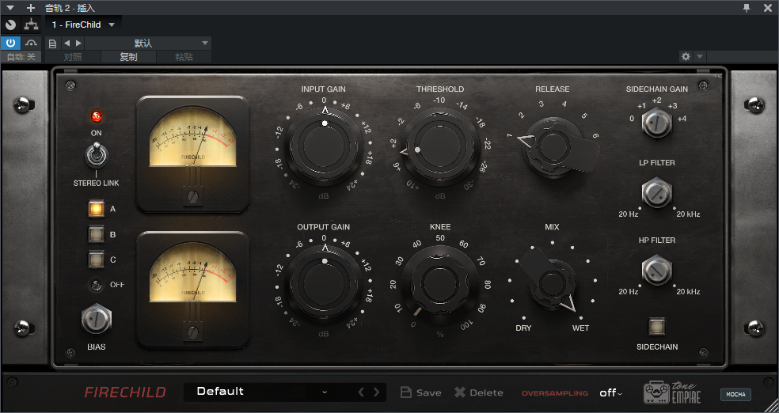779x413 pixels.
Task: Open the 1 - FireChild plugin dropdown
Action: coord(83,25)
